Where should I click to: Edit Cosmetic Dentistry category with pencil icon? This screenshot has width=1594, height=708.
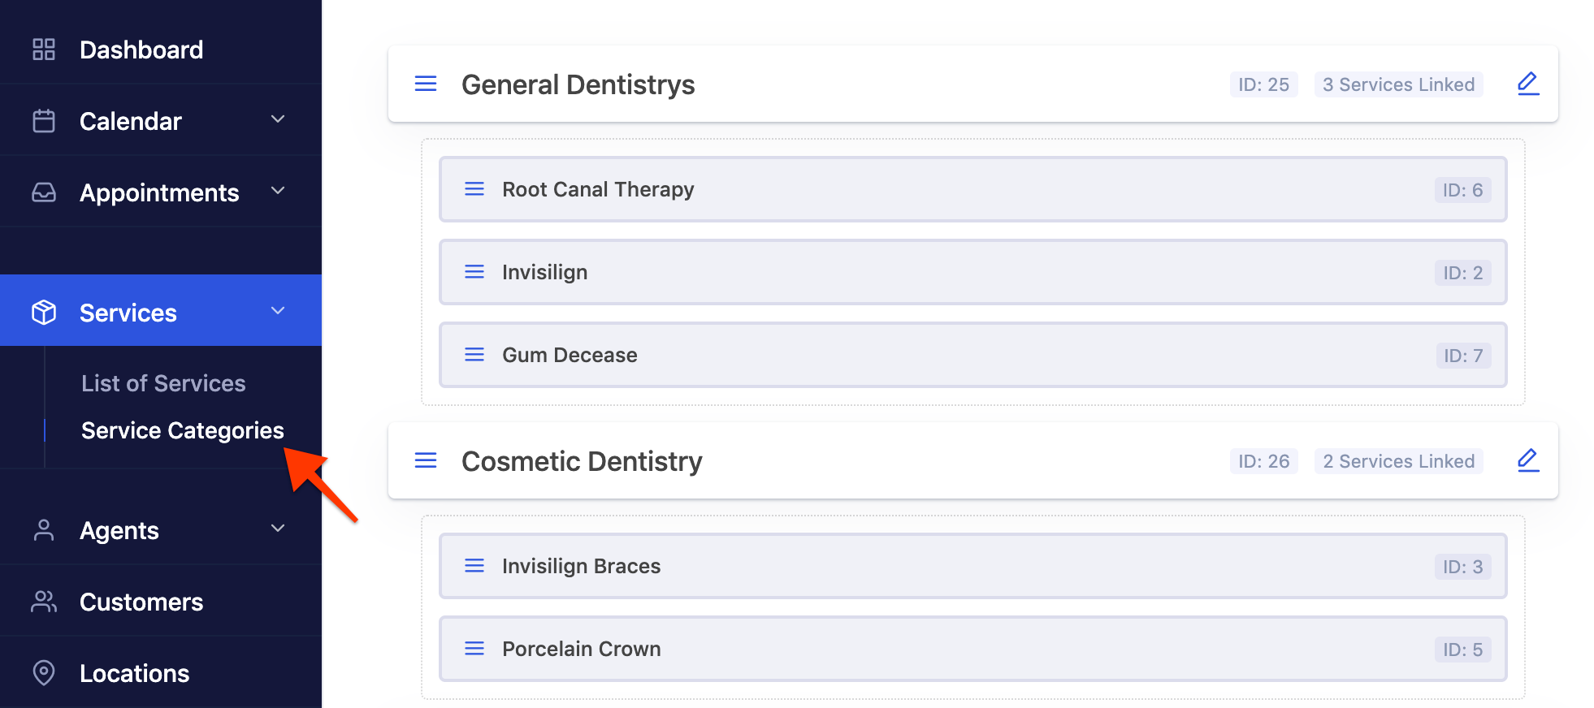[1527, 460]
